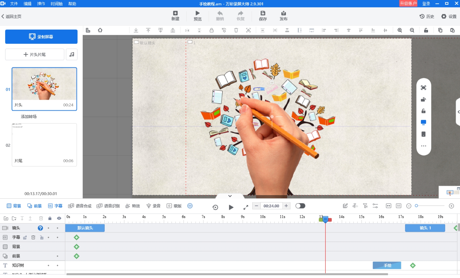Click the 新建 (New) toolbar icon
This screenshot has height=278, width=460.
coord(175,16)
